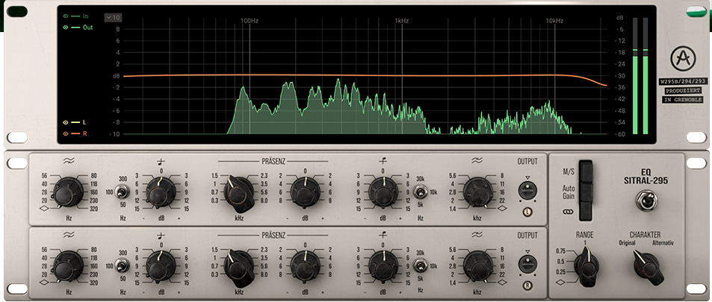This screenshot has height=302, width=712.
Task: Click the L channel high-pass frequency knob
Action: point(68,192)
